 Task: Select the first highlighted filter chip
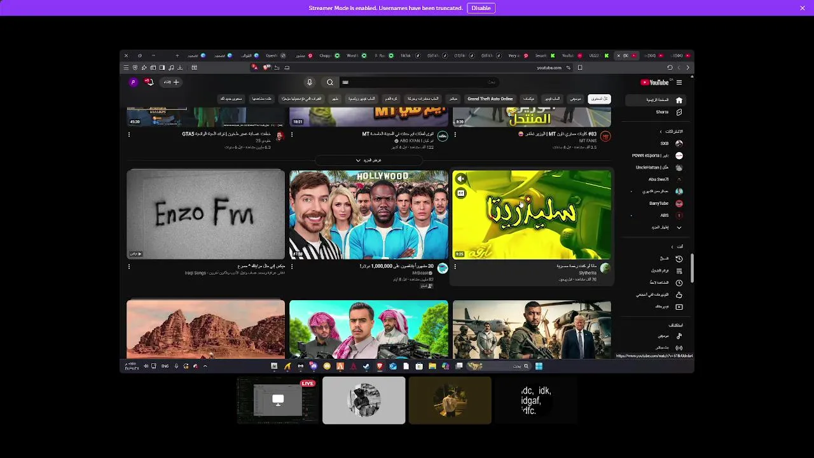pyautogui.click(x=599, y=99)
